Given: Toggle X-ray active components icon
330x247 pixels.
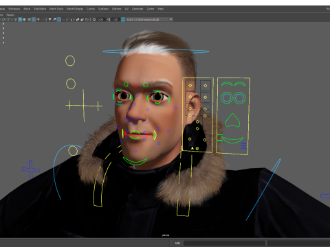Looking at the screenshot, I should 82,19.
